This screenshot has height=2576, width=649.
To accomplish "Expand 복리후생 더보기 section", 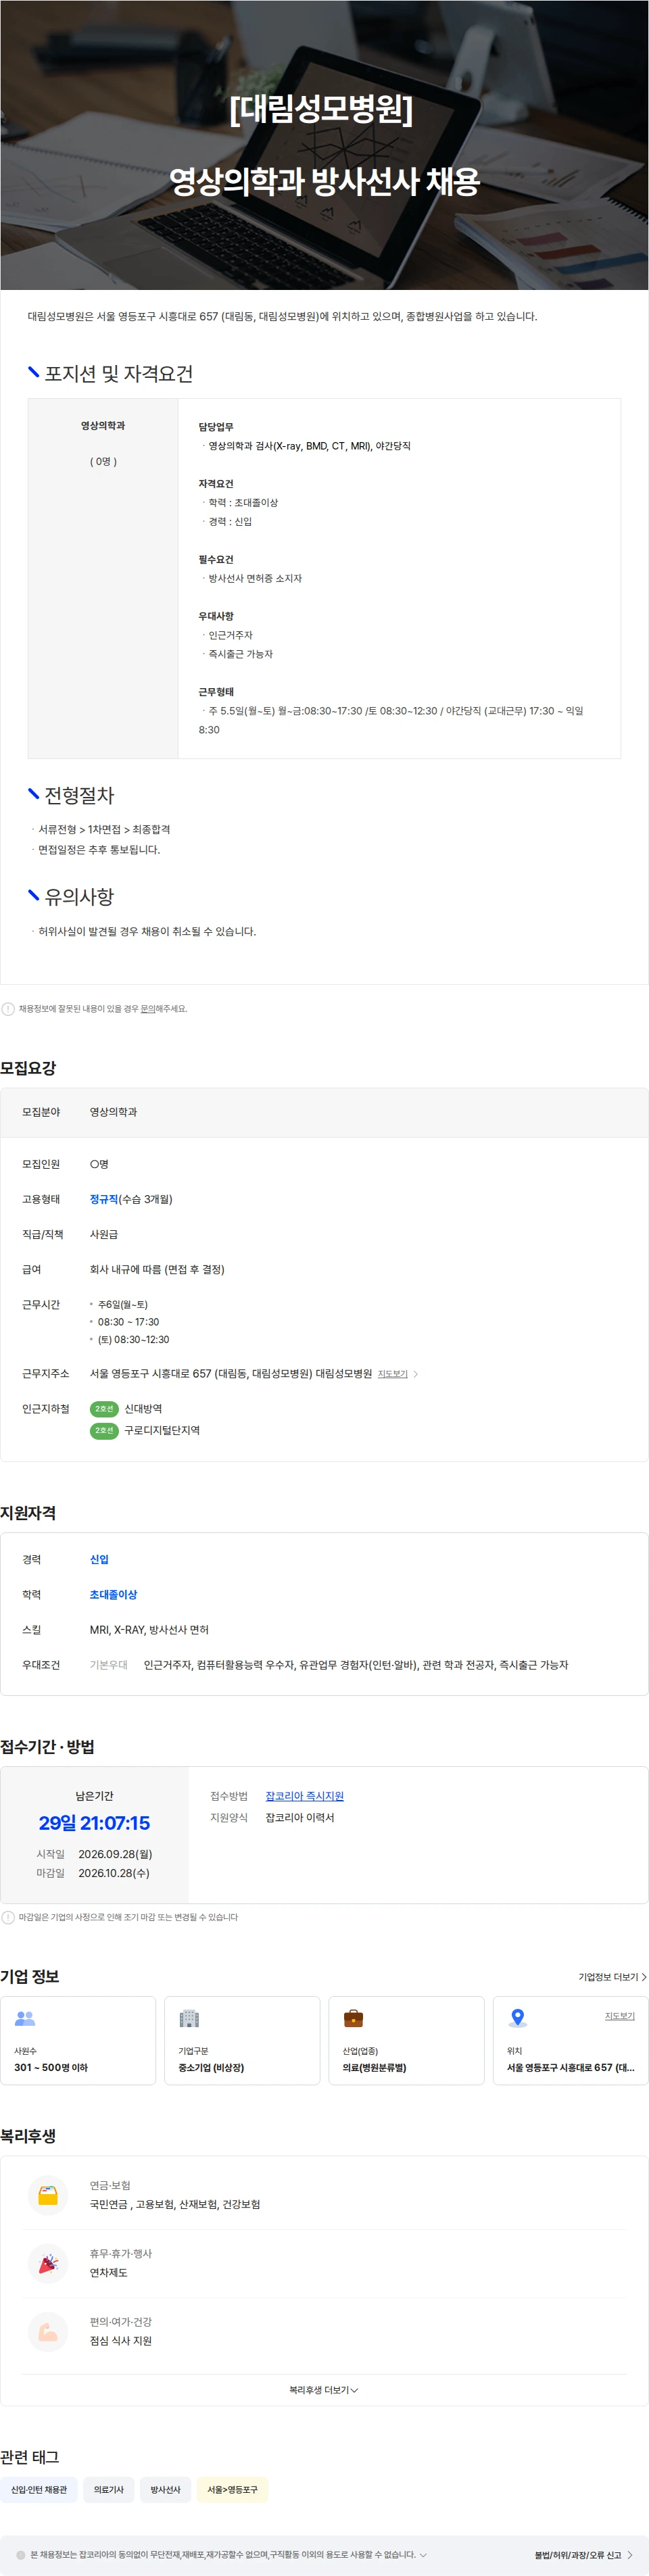I will click(x=324, y=2389).
